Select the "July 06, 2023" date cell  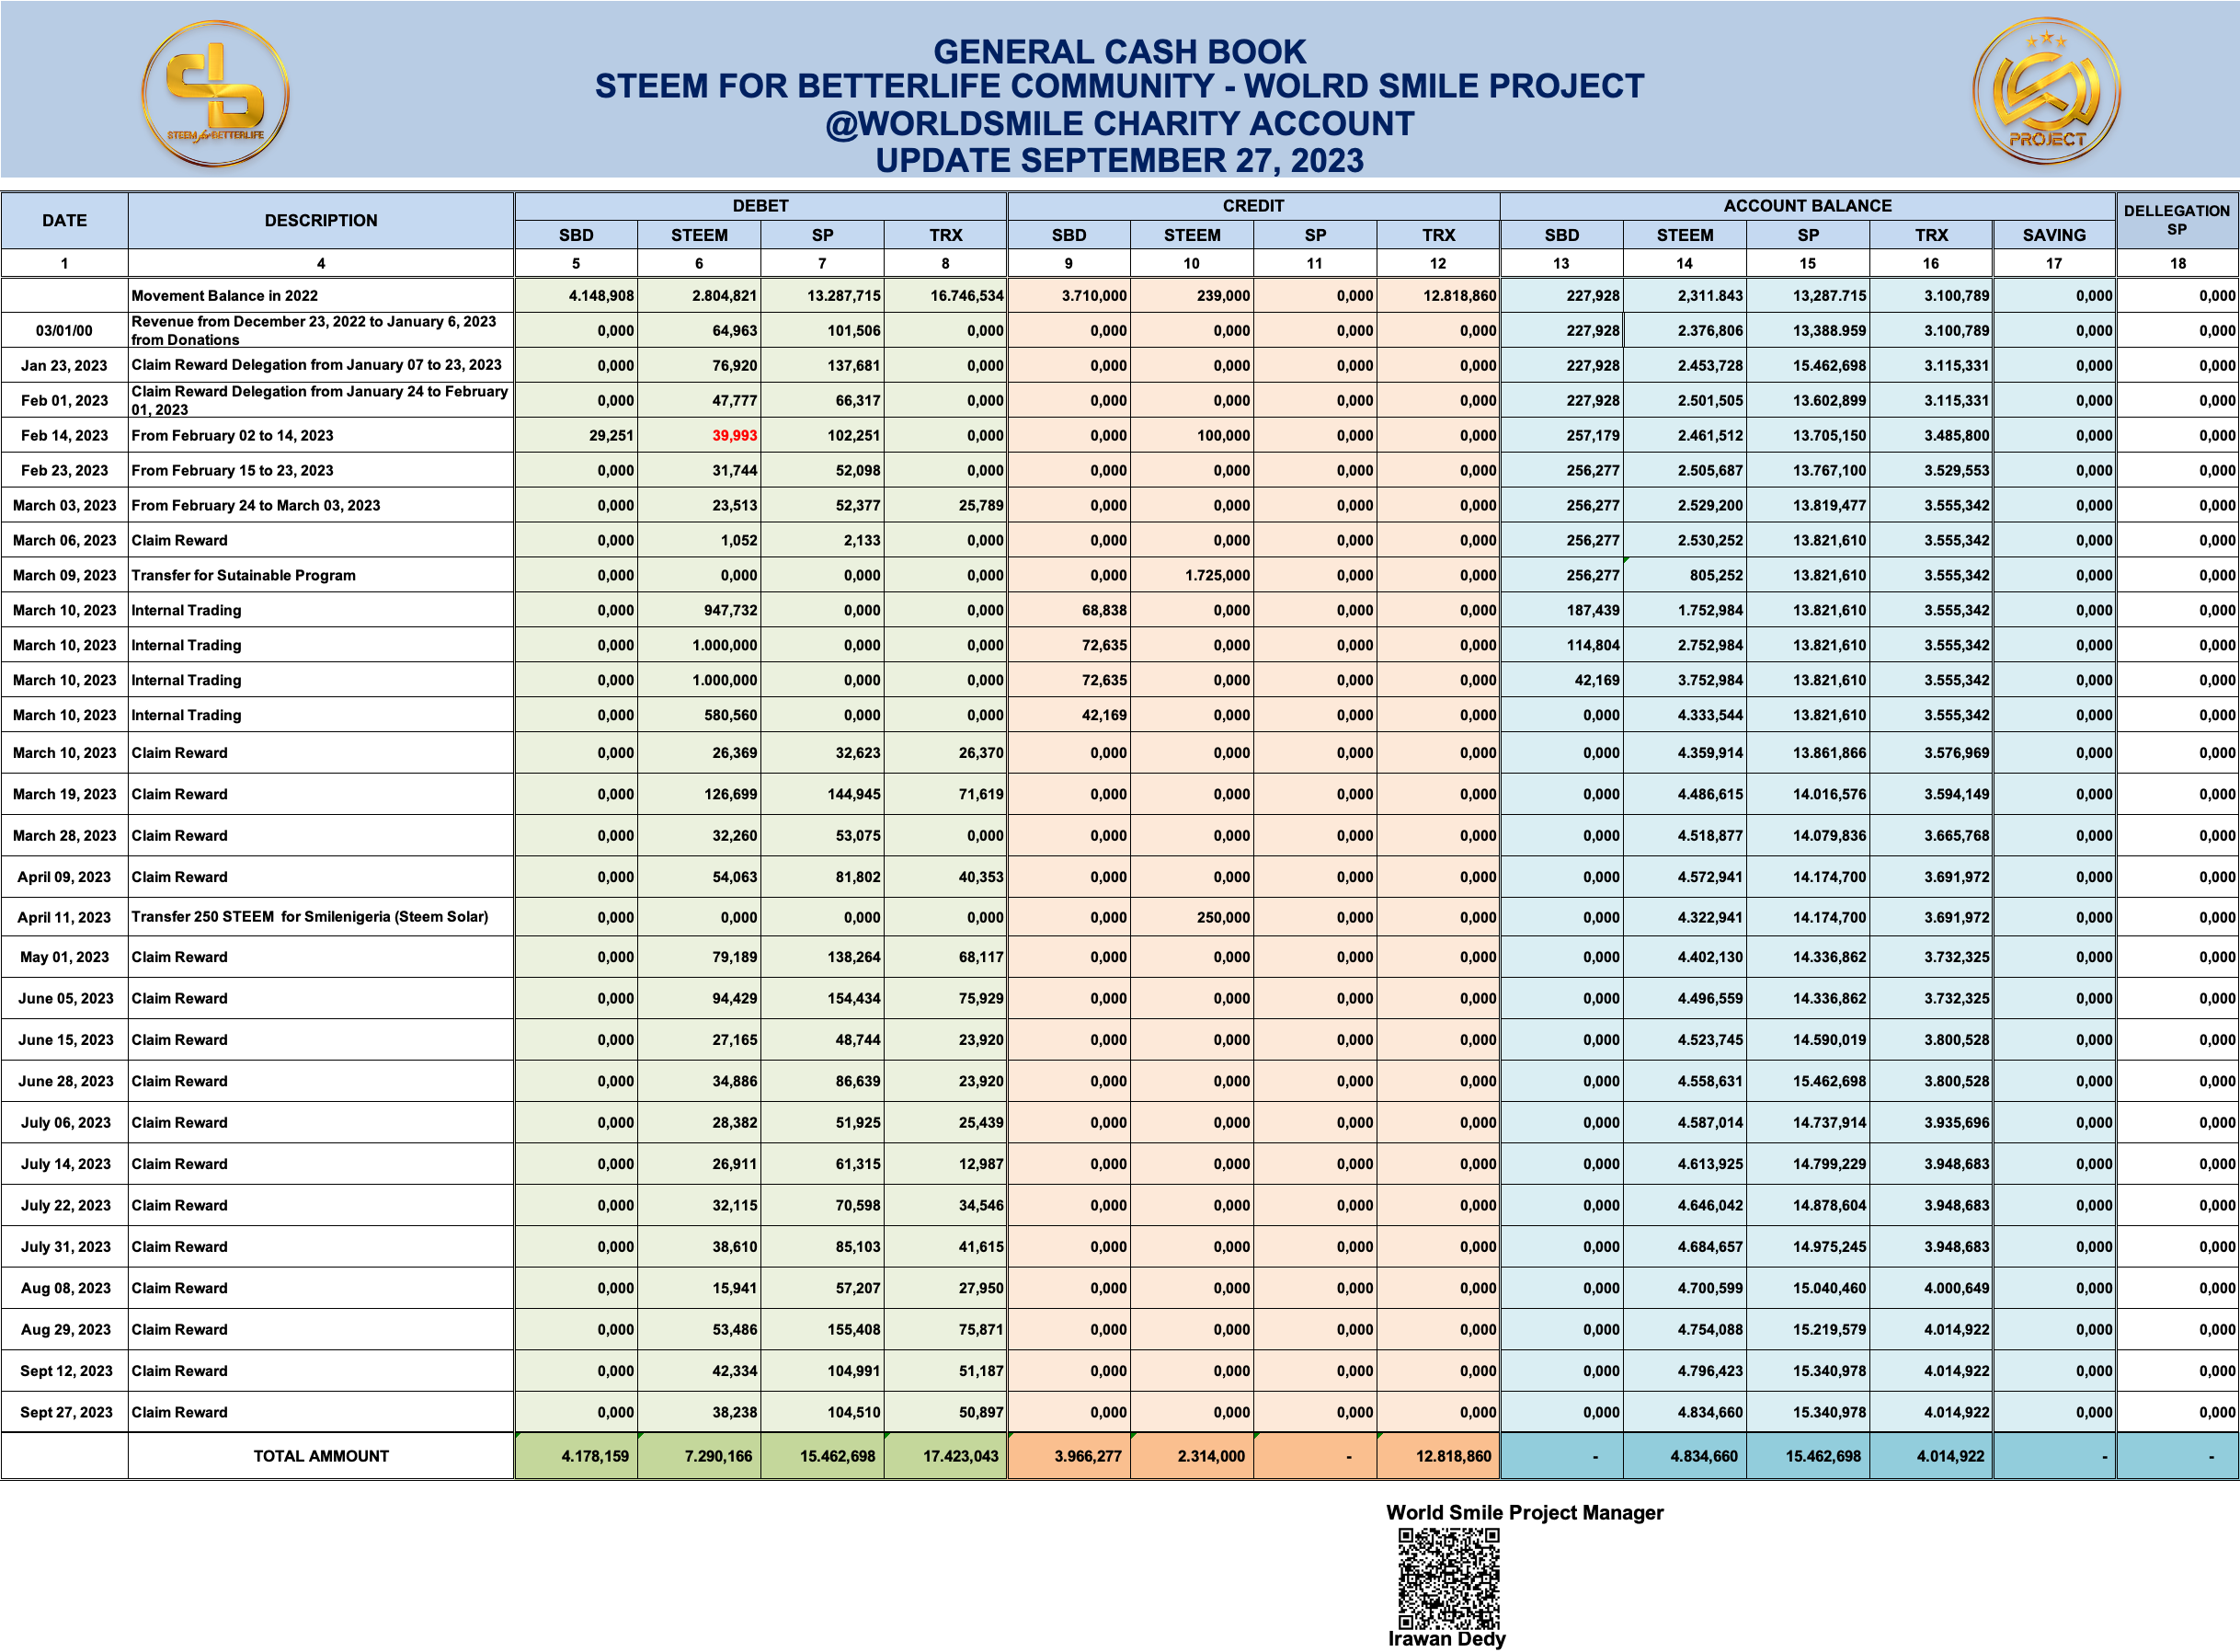(x=65, y=1123)
